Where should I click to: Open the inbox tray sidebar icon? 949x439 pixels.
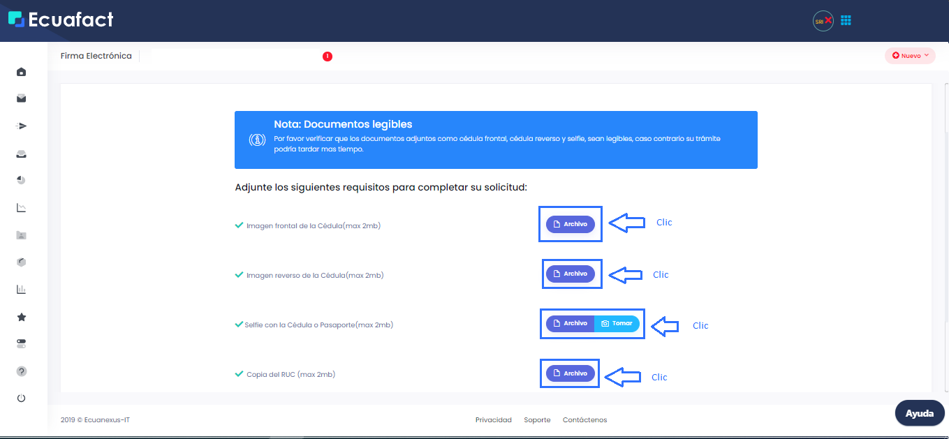(21, 154)
